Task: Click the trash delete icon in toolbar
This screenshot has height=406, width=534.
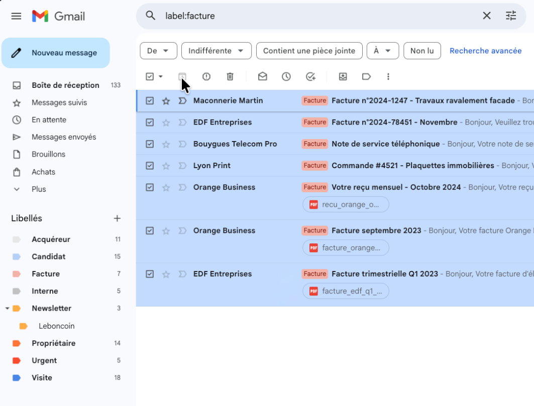Action: pyautogui.click(x=230, y=76)
